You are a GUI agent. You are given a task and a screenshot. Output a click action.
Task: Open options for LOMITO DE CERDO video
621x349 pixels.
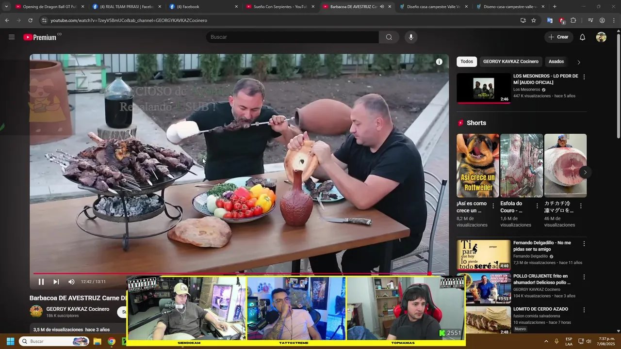point(584,310)
